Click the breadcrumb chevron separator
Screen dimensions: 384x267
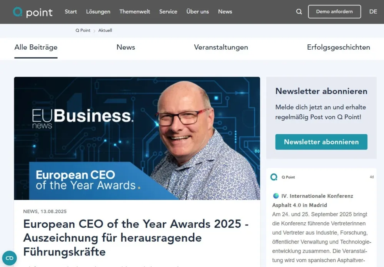(x=94, y=31)
